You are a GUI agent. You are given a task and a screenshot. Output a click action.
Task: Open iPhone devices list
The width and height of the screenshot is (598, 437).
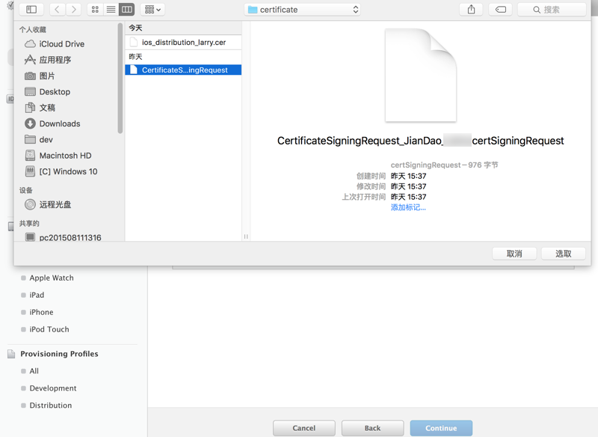click(41, 312)
